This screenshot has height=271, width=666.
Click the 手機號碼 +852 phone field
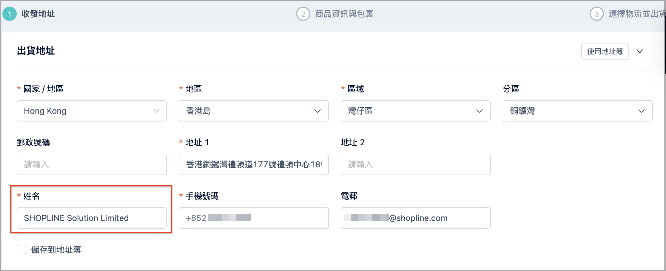coord(254,218)
